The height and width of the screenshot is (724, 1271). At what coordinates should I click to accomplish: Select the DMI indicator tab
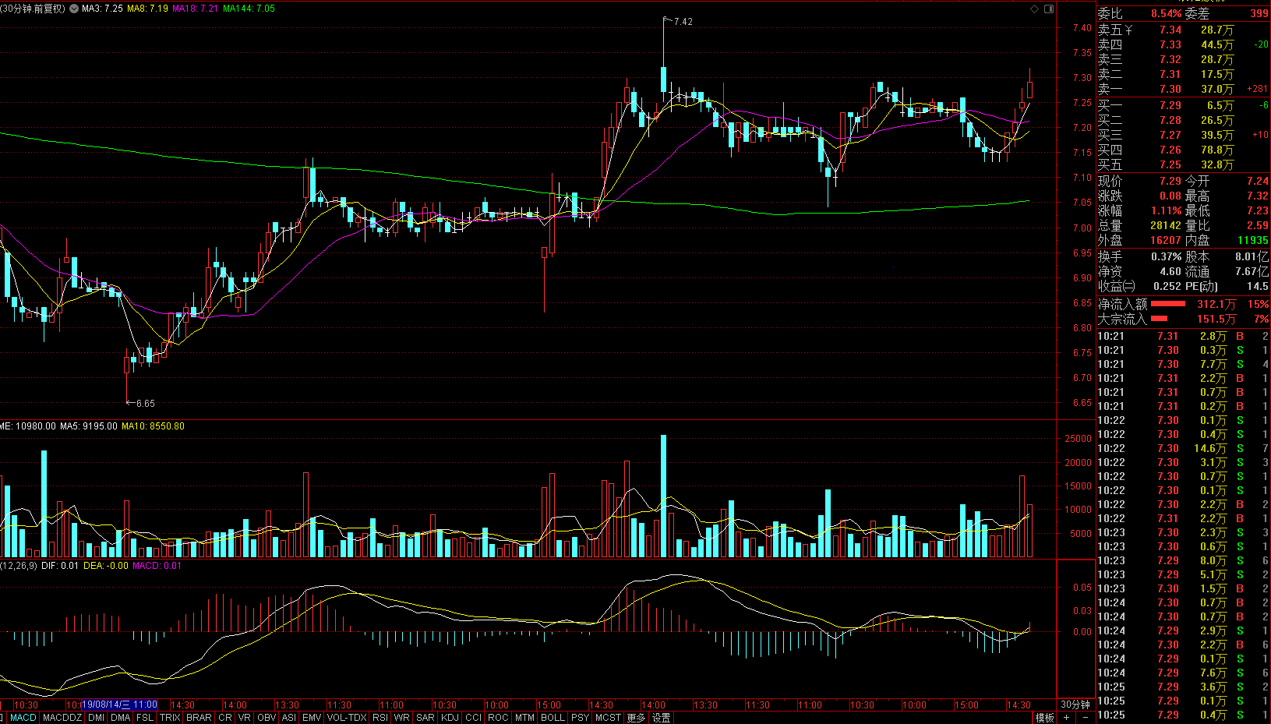point(97,717)
